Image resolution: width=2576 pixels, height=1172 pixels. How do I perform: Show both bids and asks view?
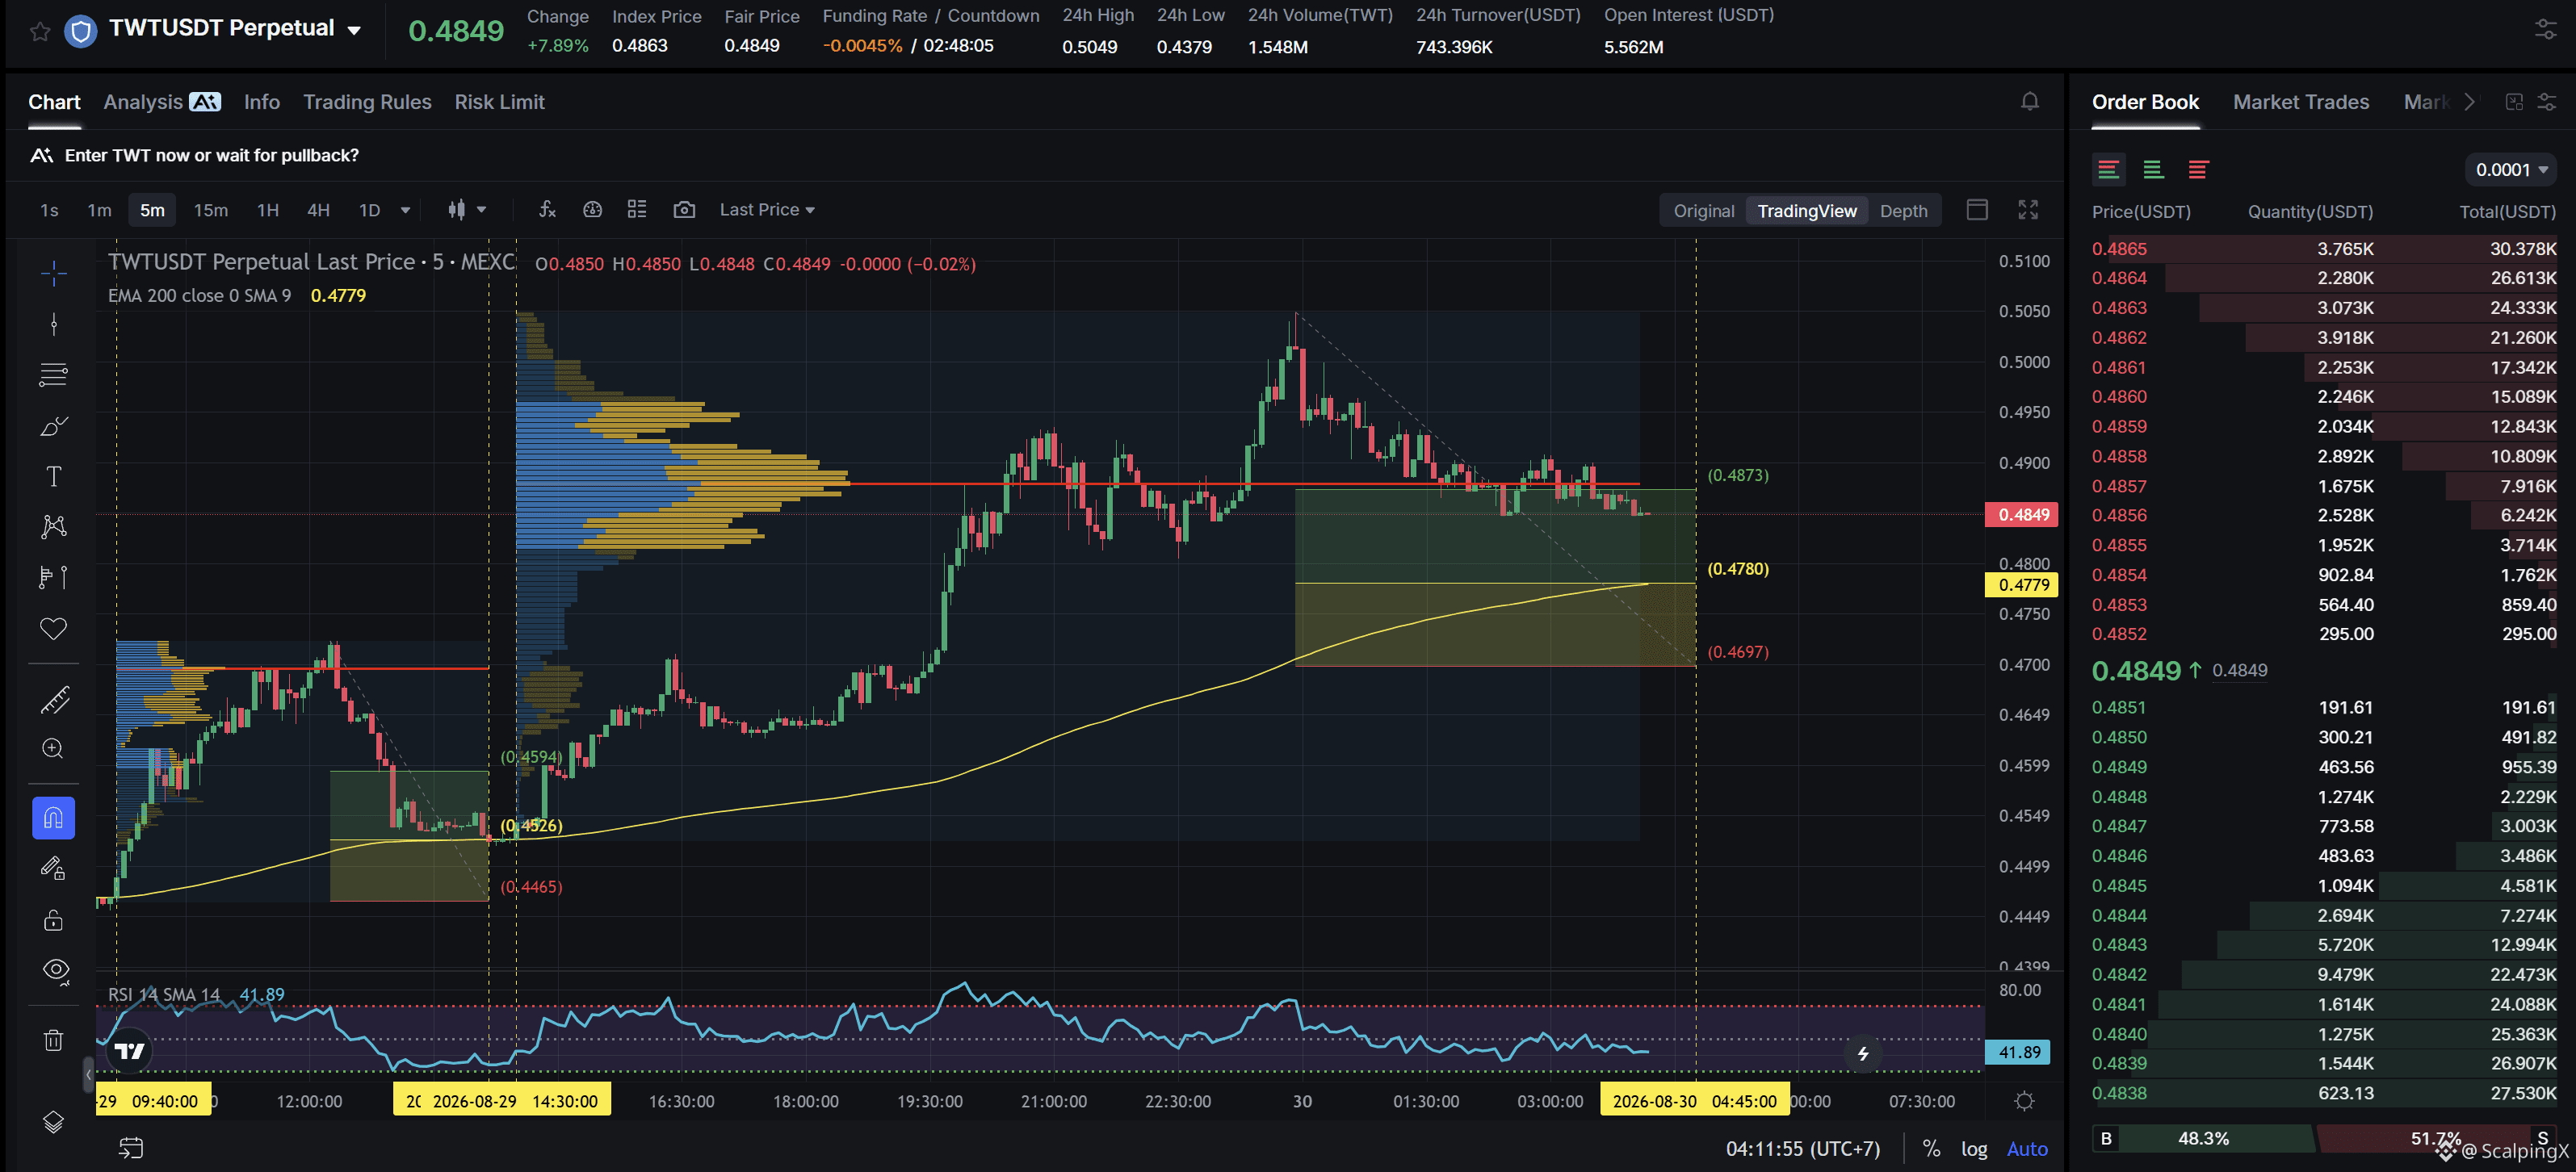(x=2108, y=170)
